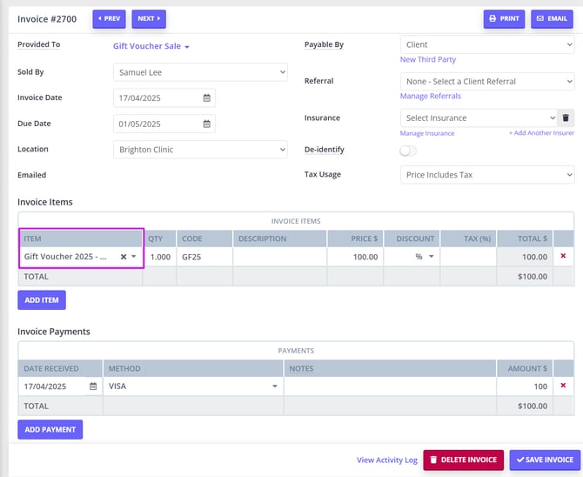
Task: Open the Due Date calendar picker icon
Action: 207,124
